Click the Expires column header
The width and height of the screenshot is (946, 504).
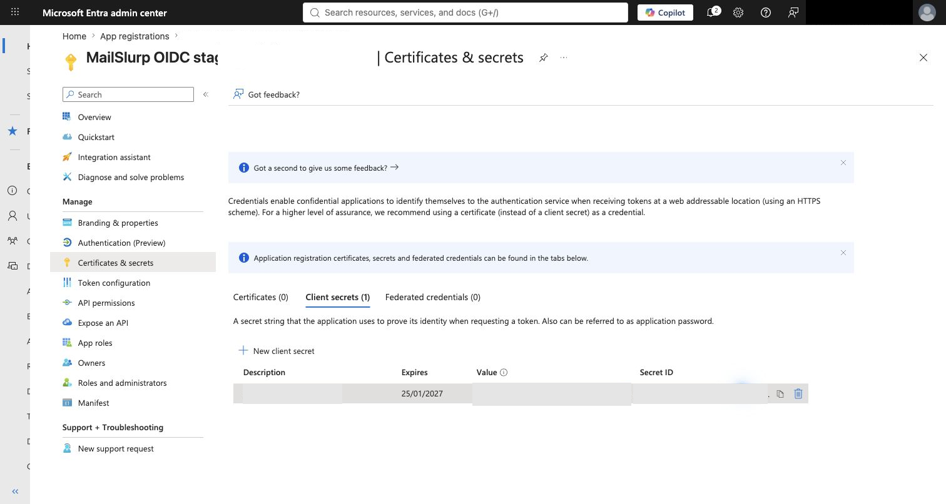pyautogui.click(x=414, y=372)
